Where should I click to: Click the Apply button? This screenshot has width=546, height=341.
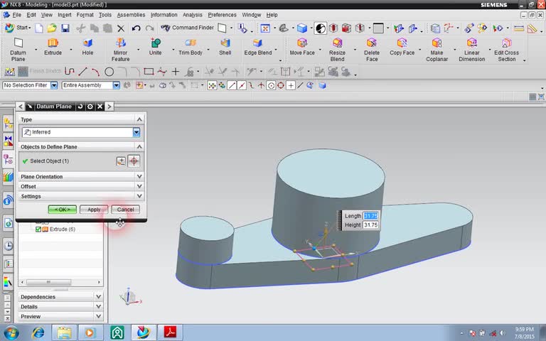(x=94, y=210)
